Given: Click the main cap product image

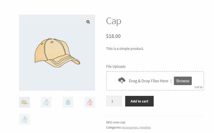Looking at the screenshot, I should coord(57,53).
